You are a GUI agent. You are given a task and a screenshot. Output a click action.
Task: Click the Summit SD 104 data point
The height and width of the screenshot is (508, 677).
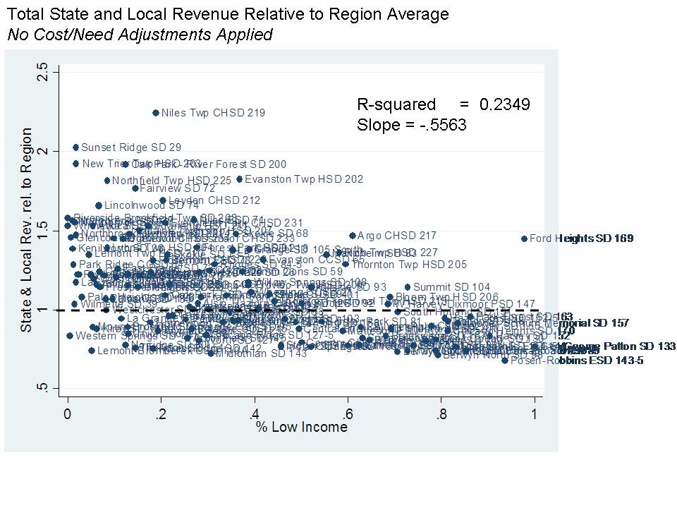(x=407, y=287)
